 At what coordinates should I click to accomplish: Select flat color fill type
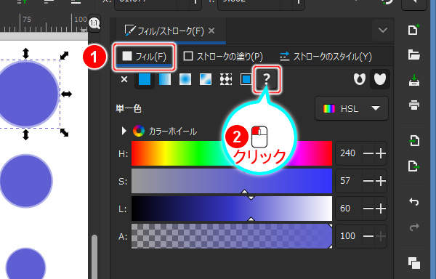145,79
